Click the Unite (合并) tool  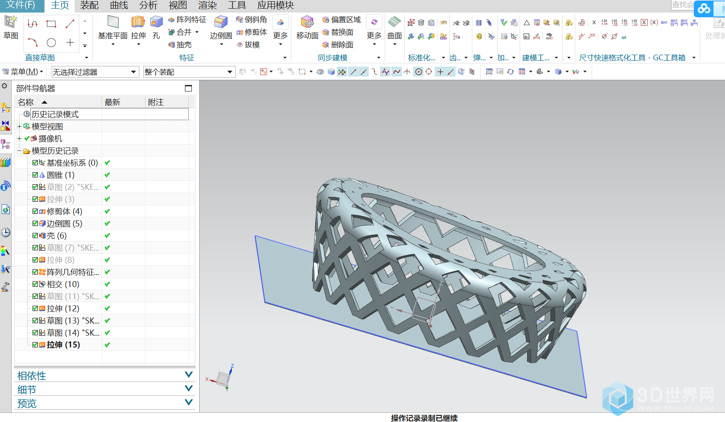[x=180, y=32]
